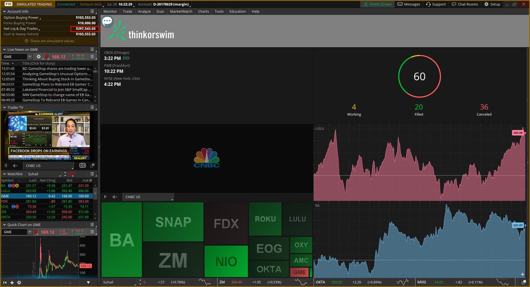
Task: Collapse the Watchlist section
Action: [x=4, y=174]
